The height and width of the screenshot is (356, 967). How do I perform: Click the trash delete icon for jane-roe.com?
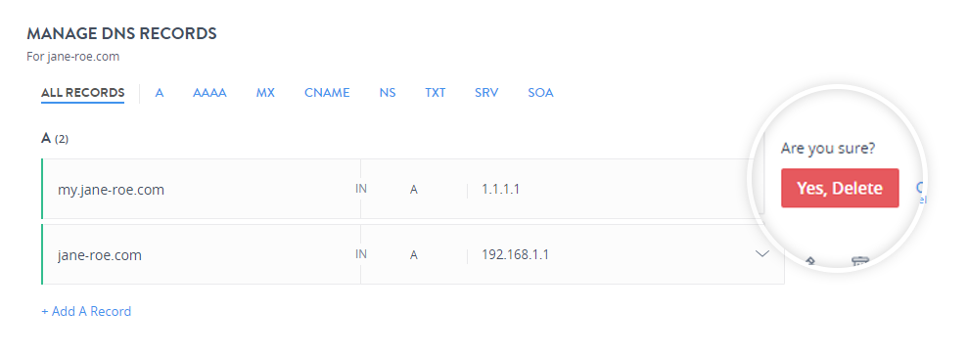point(859,261)
